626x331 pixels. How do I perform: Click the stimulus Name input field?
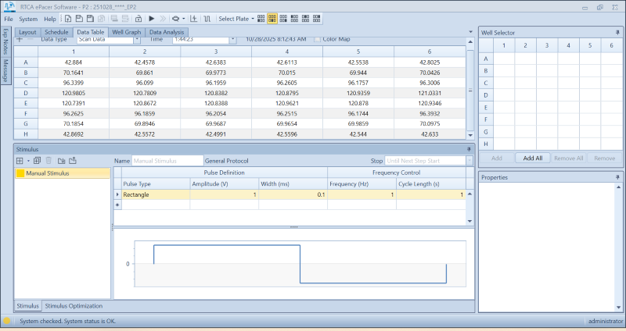166,161
